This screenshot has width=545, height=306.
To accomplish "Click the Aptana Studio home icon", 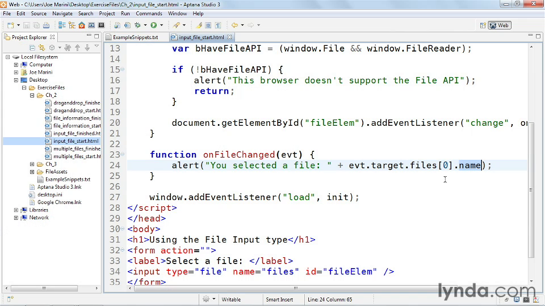I will tap(82, 25).
